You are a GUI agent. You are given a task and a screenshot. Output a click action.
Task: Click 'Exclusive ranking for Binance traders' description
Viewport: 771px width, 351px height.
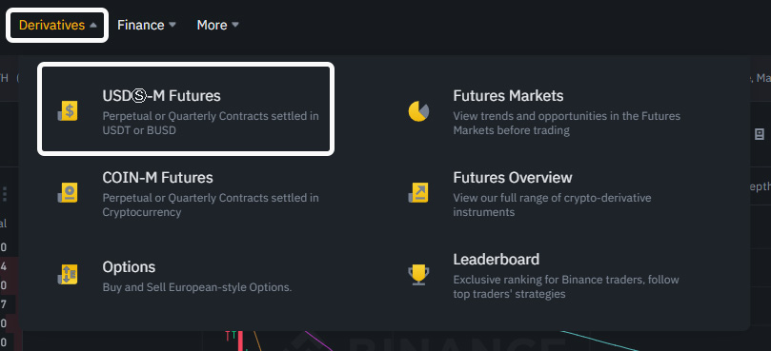click(566, 286)
